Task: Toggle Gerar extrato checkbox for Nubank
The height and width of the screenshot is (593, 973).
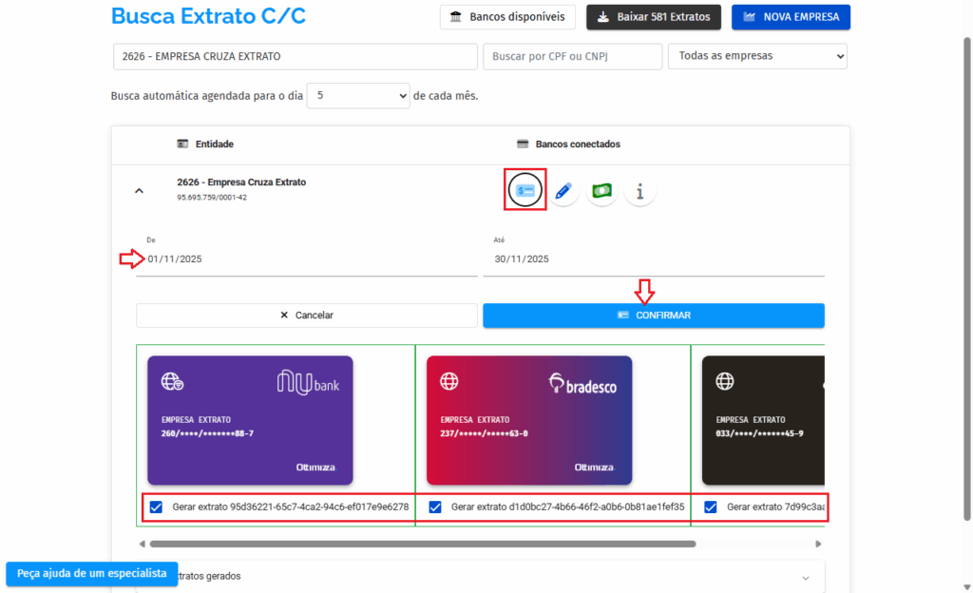Action: (x=156, y=507)
